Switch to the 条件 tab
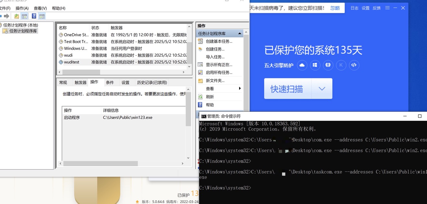427x204 pixels. pyautogui.click(x=110, y=82)
